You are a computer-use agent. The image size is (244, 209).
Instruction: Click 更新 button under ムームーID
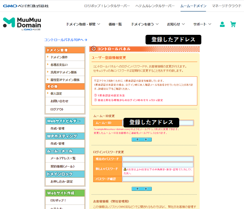142,140
